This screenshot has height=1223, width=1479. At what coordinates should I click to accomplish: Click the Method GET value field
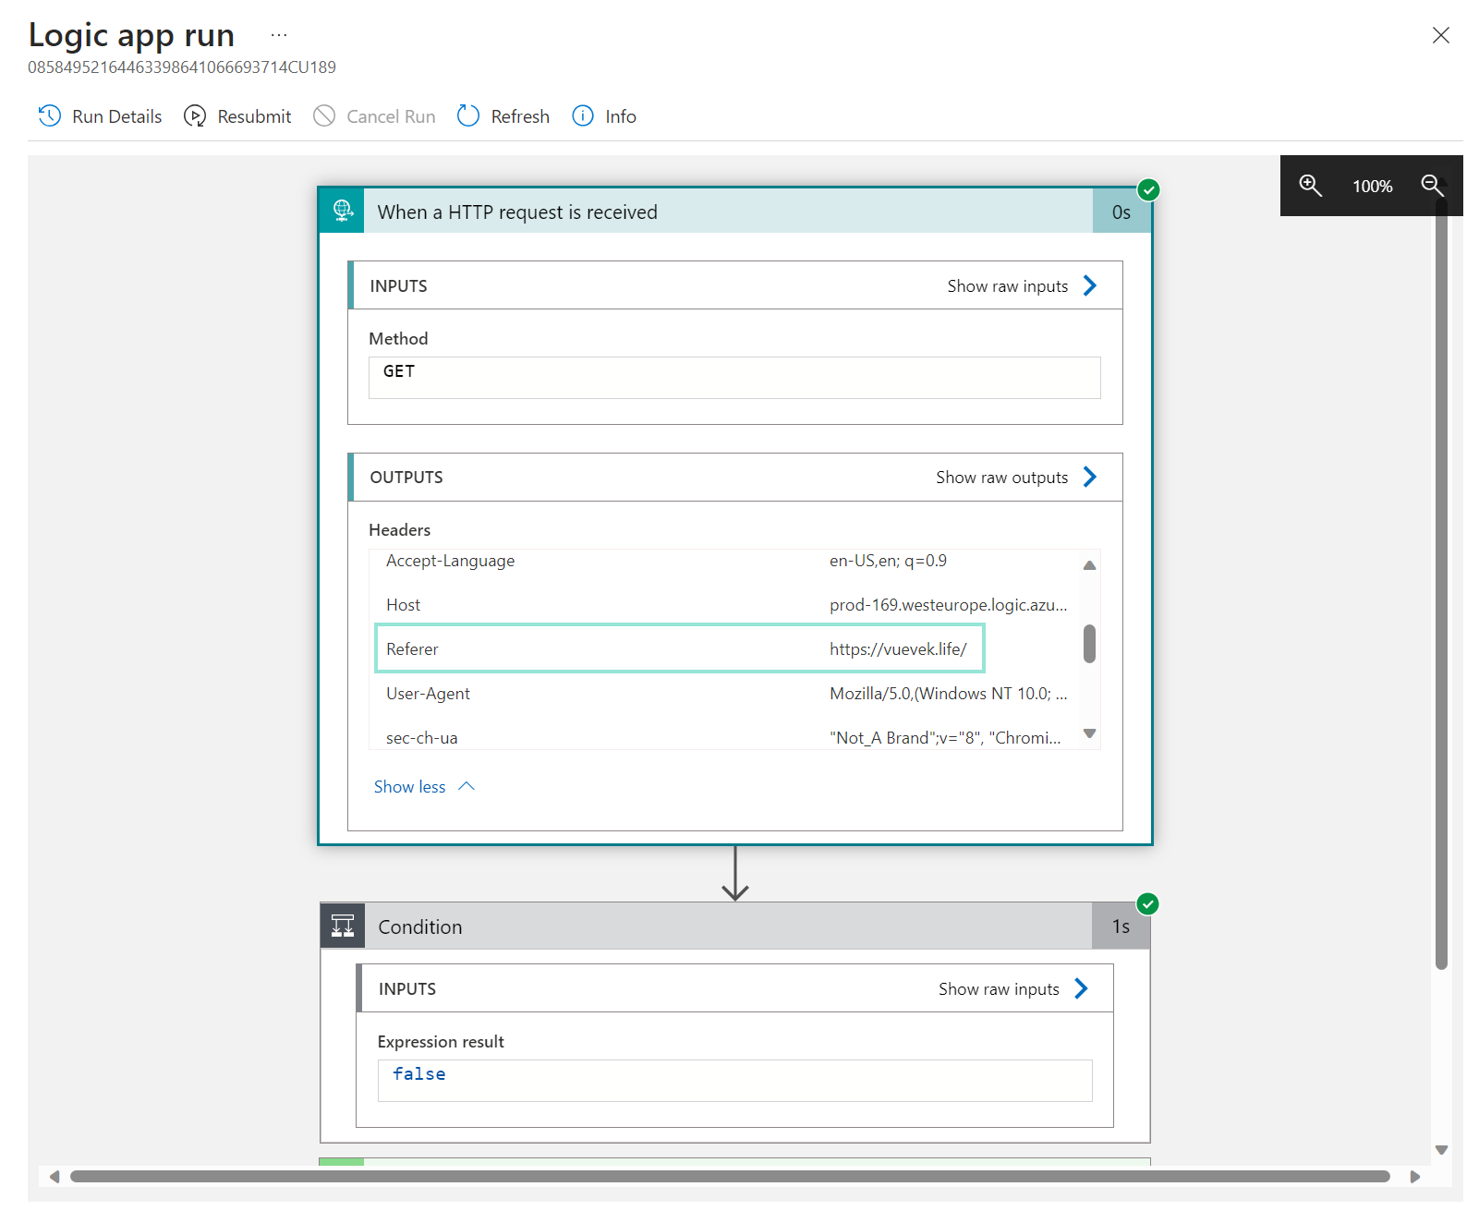[x=733, y=378]
